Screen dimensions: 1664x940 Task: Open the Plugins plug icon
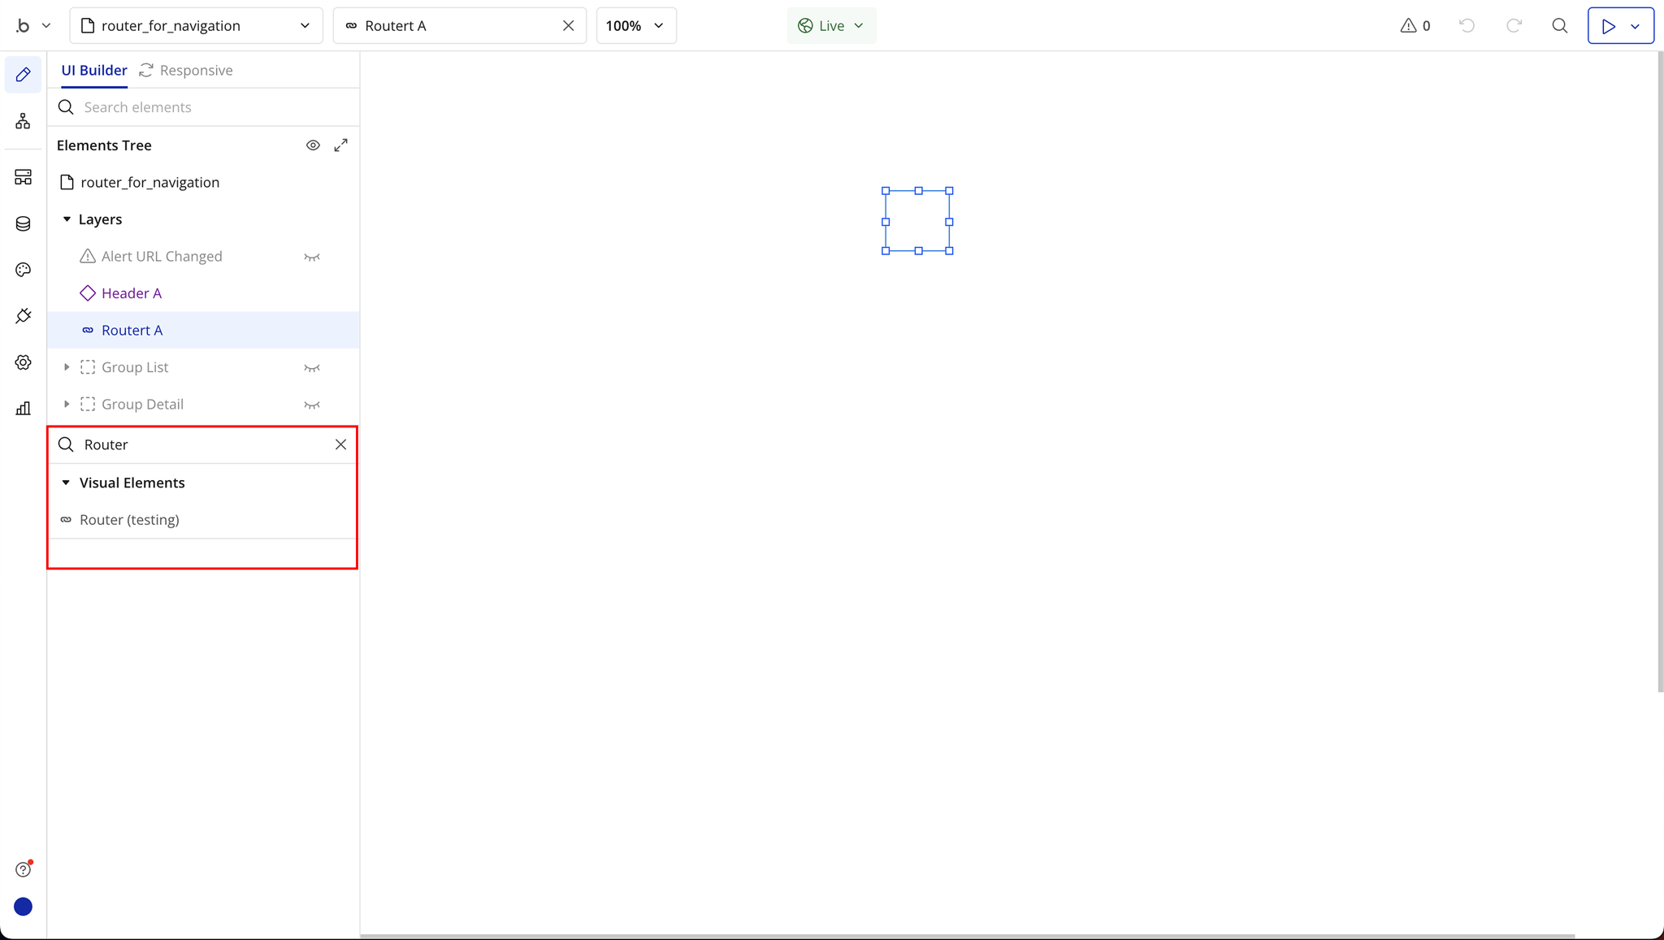pyautogui.click(x=23, y=316)
